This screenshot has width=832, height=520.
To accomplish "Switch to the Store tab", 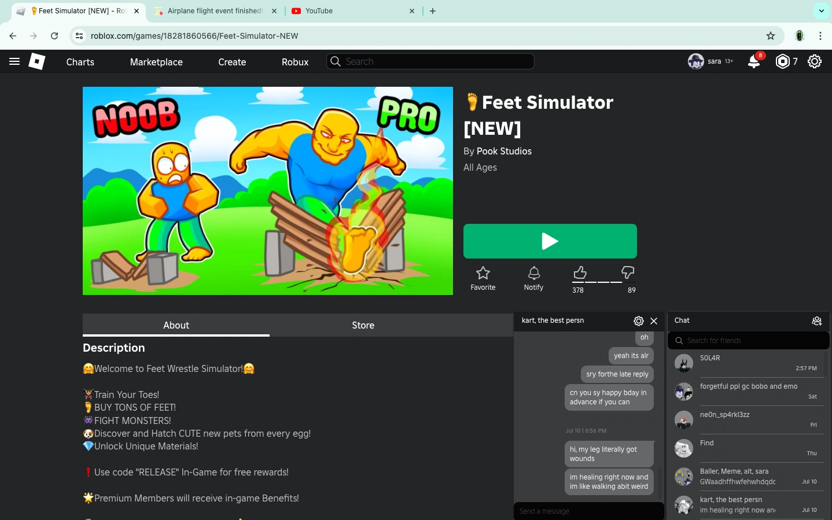I will tap(363, 325).
